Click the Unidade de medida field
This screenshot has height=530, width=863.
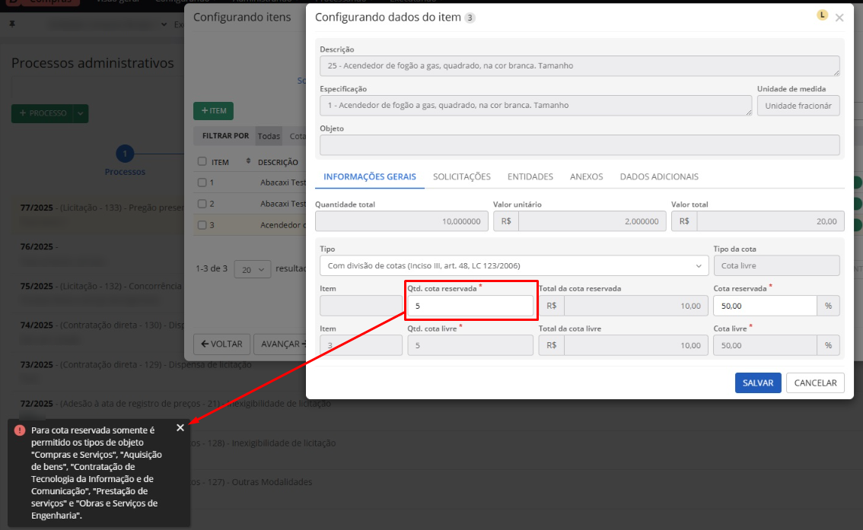[x=798, y=106]
